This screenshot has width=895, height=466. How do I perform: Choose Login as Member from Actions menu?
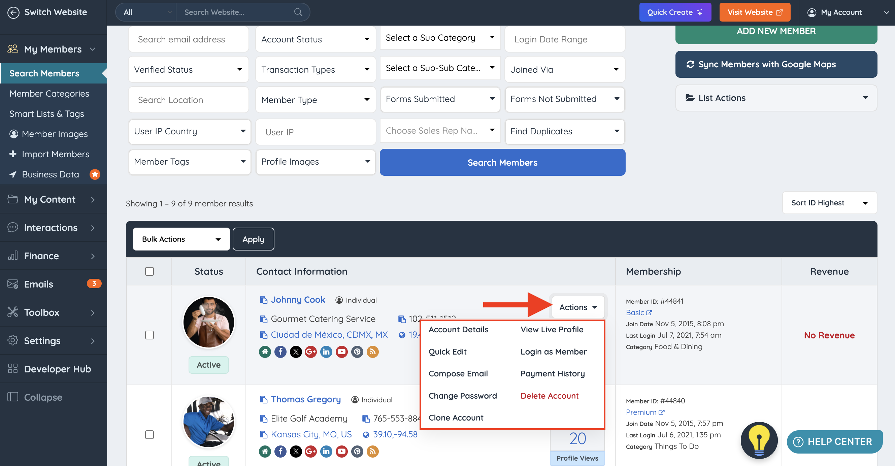click(553, 352)
